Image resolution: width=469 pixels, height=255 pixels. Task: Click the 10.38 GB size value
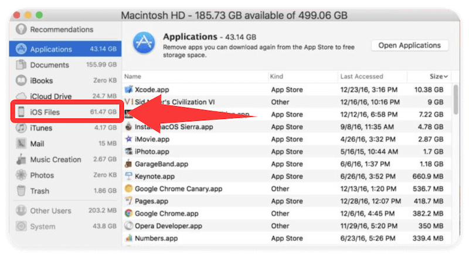[x=429, y=90]
